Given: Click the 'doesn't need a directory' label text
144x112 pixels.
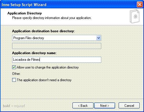Looking at the screenshot, I should point(44,80).
